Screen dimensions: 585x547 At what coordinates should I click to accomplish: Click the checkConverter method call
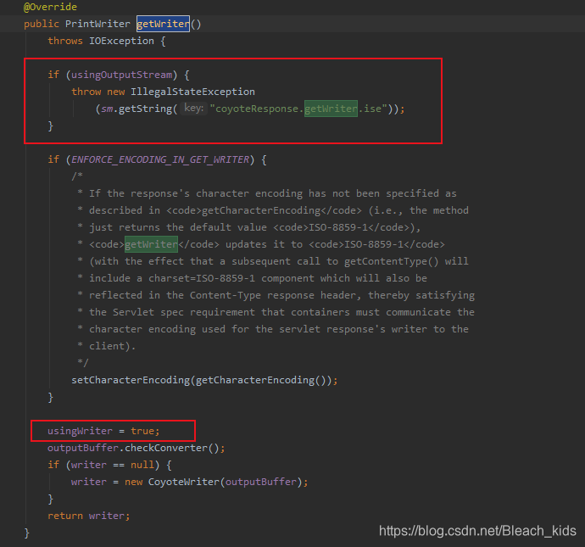point(166,448)
